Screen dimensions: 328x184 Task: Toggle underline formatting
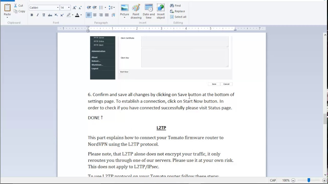tap(44, 15)
